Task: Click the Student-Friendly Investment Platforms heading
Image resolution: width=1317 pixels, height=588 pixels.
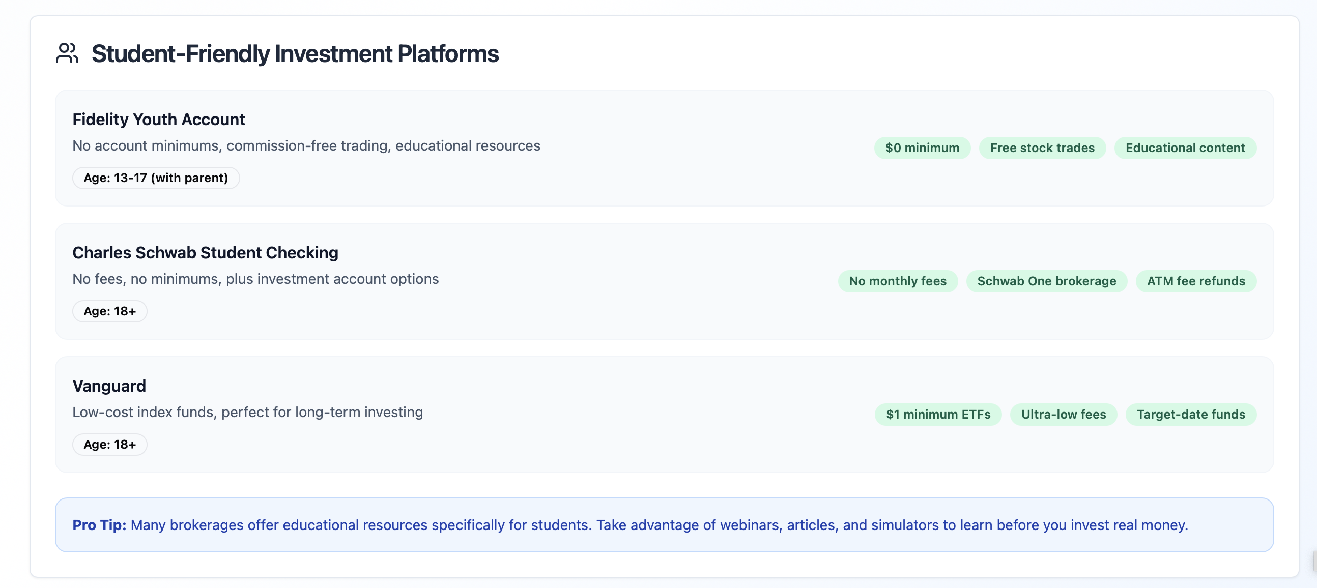Action: pos(295,53)
